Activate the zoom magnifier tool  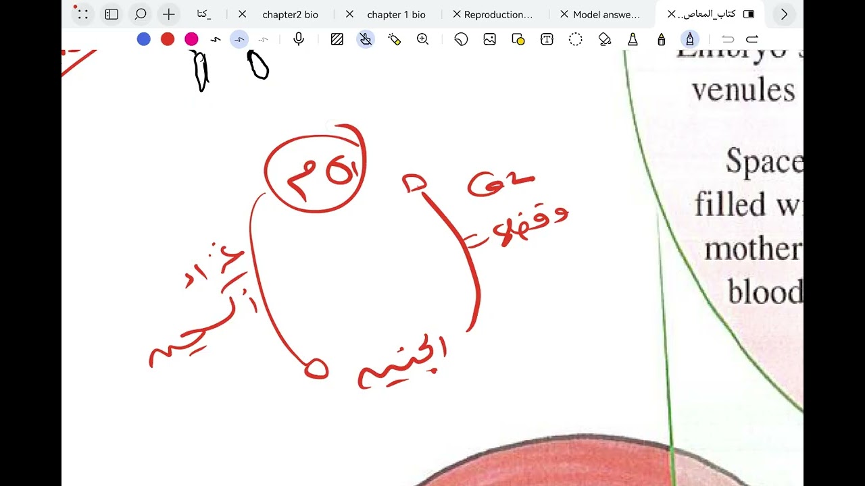423,39
